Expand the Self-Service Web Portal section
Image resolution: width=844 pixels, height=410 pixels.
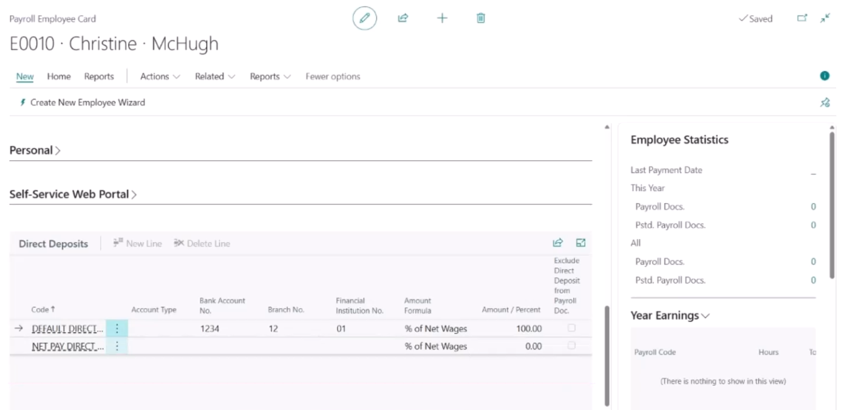(x=73, y=195)
